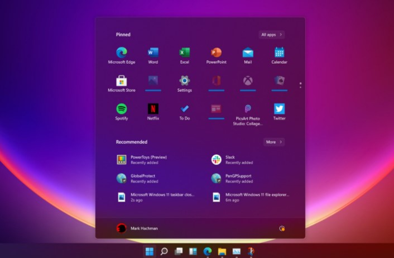Screen dimensions: 394x258
Task: Show All apps list
Action: 272,35
